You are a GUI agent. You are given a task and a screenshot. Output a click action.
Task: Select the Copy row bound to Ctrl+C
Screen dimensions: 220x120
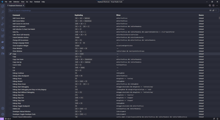click(x=113, y=57)
